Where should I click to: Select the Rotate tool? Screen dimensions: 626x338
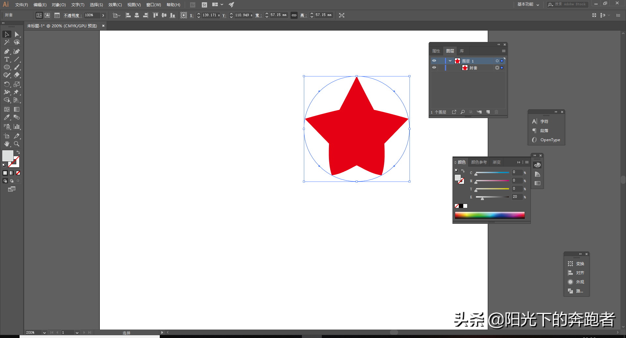tap(7, 84)
